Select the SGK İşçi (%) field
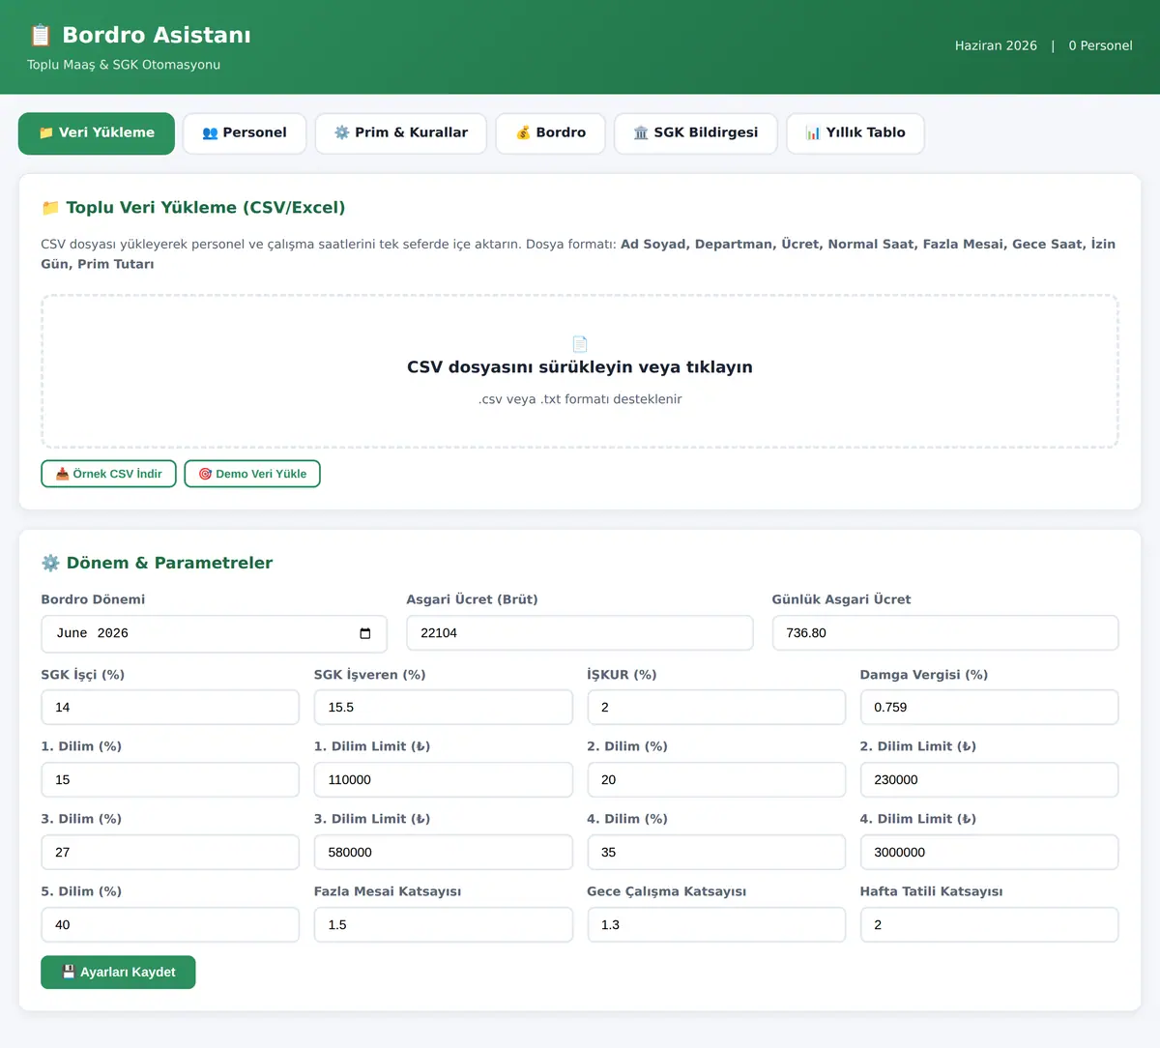The height and width of the screenshot is (1048, 1160). [x=170, y=708]
